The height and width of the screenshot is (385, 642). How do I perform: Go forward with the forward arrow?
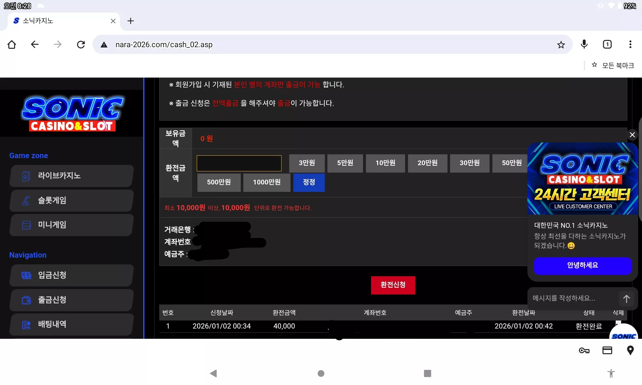pyautogui.click(x=58, y=44)
